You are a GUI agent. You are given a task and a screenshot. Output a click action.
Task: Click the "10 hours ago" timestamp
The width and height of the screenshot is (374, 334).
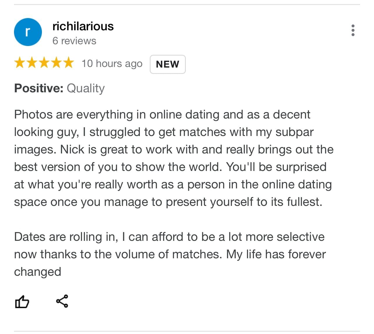[x=112, y=63]
